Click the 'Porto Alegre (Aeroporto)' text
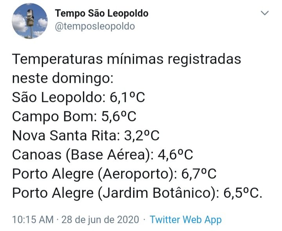This screenshot has width=282, height=231. coord(93,174)
